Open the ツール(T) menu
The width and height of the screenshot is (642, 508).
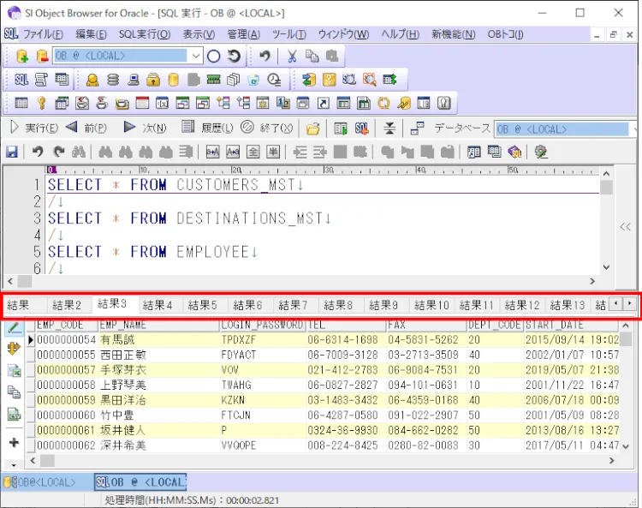point(289,34)
